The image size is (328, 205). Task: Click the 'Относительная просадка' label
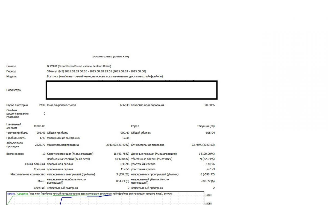(148, 145)
